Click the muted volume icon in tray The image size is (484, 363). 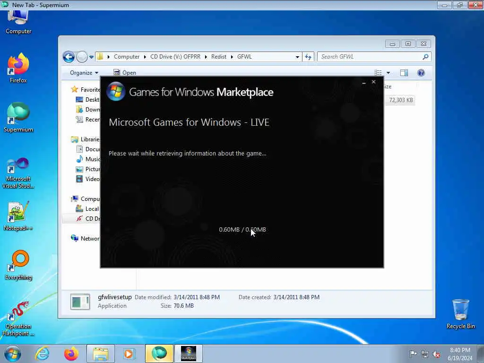coord(436,354)
